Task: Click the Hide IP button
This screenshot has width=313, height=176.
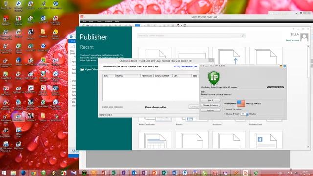Action: pos(210,100)
